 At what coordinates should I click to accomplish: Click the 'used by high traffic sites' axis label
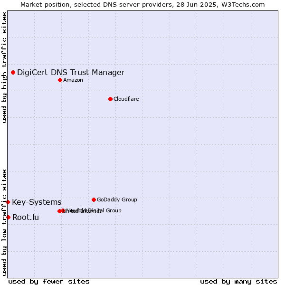coord(4,67)
